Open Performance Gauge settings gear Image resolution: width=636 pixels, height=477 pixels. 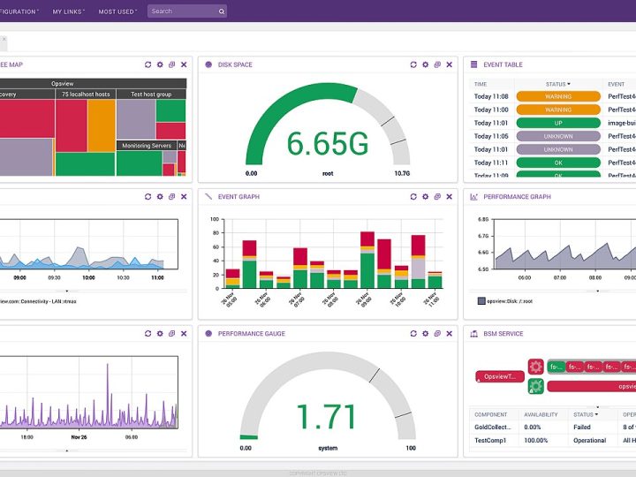425,333
